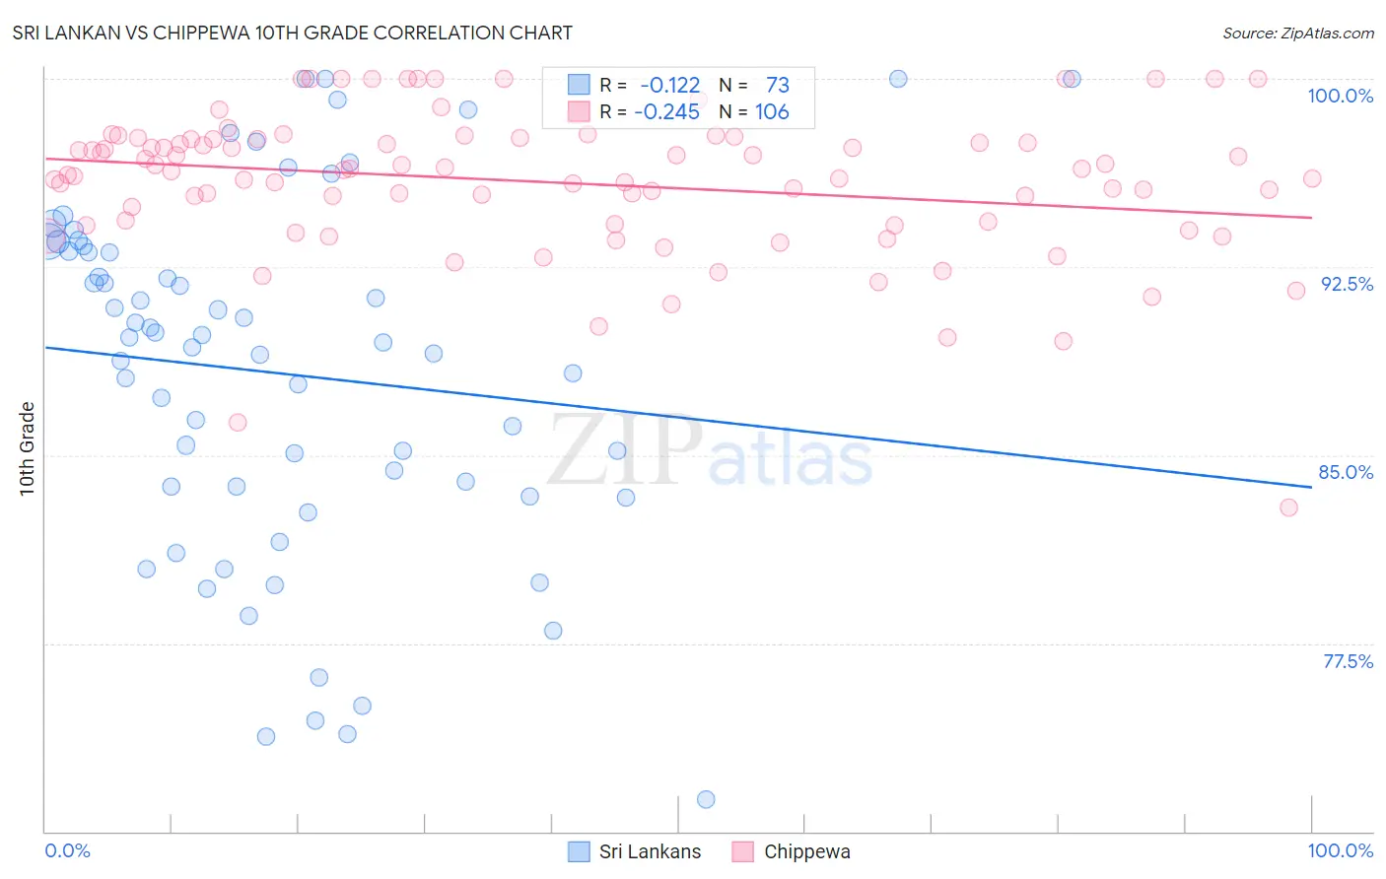Click the -0.122 correlation value
This screenshot has height=879, width=1386.
point(670,85)
